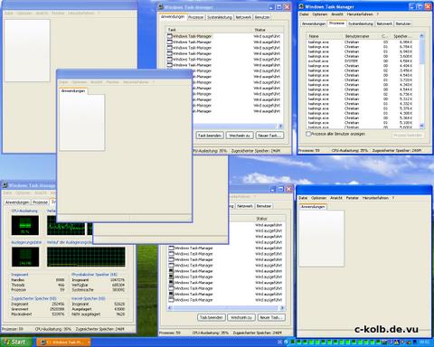Click the greyed 'Prozess beenden' button
Viewport: 434px width, 347px height.
tap(408, 136)
